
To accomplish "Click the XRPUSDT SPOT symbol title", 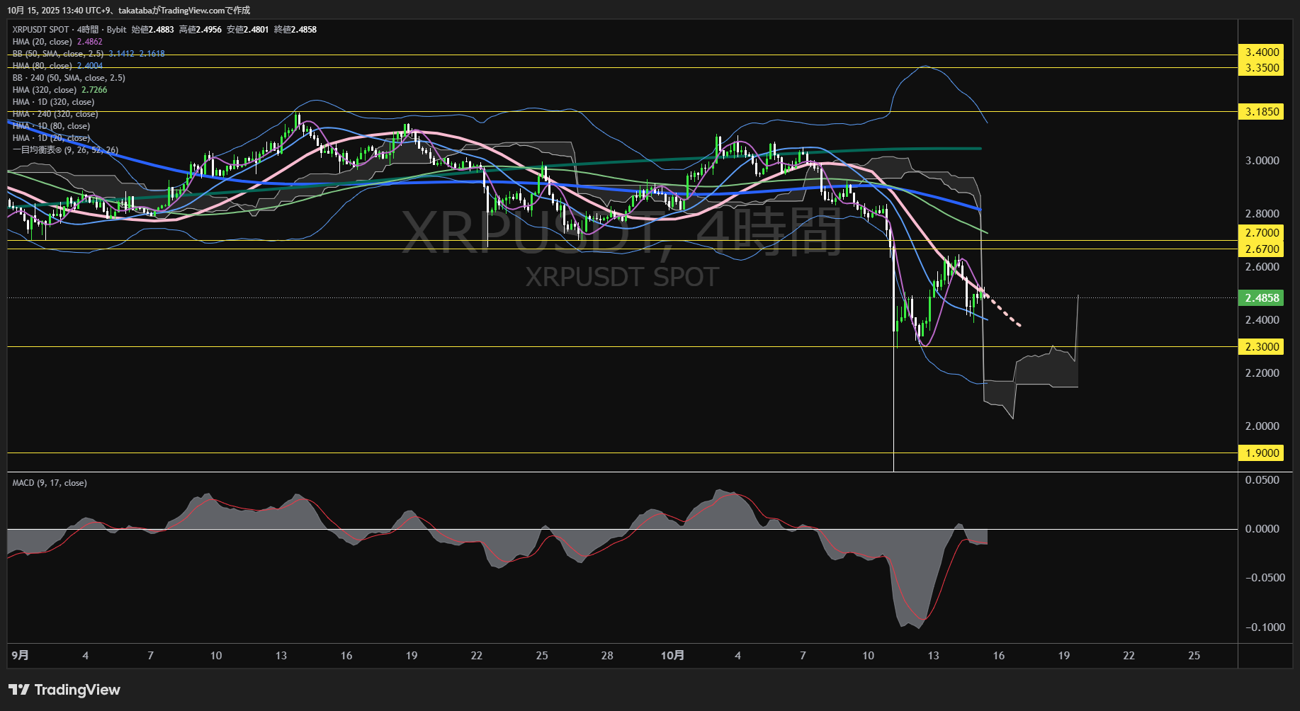I will click(x=40, y=30).
